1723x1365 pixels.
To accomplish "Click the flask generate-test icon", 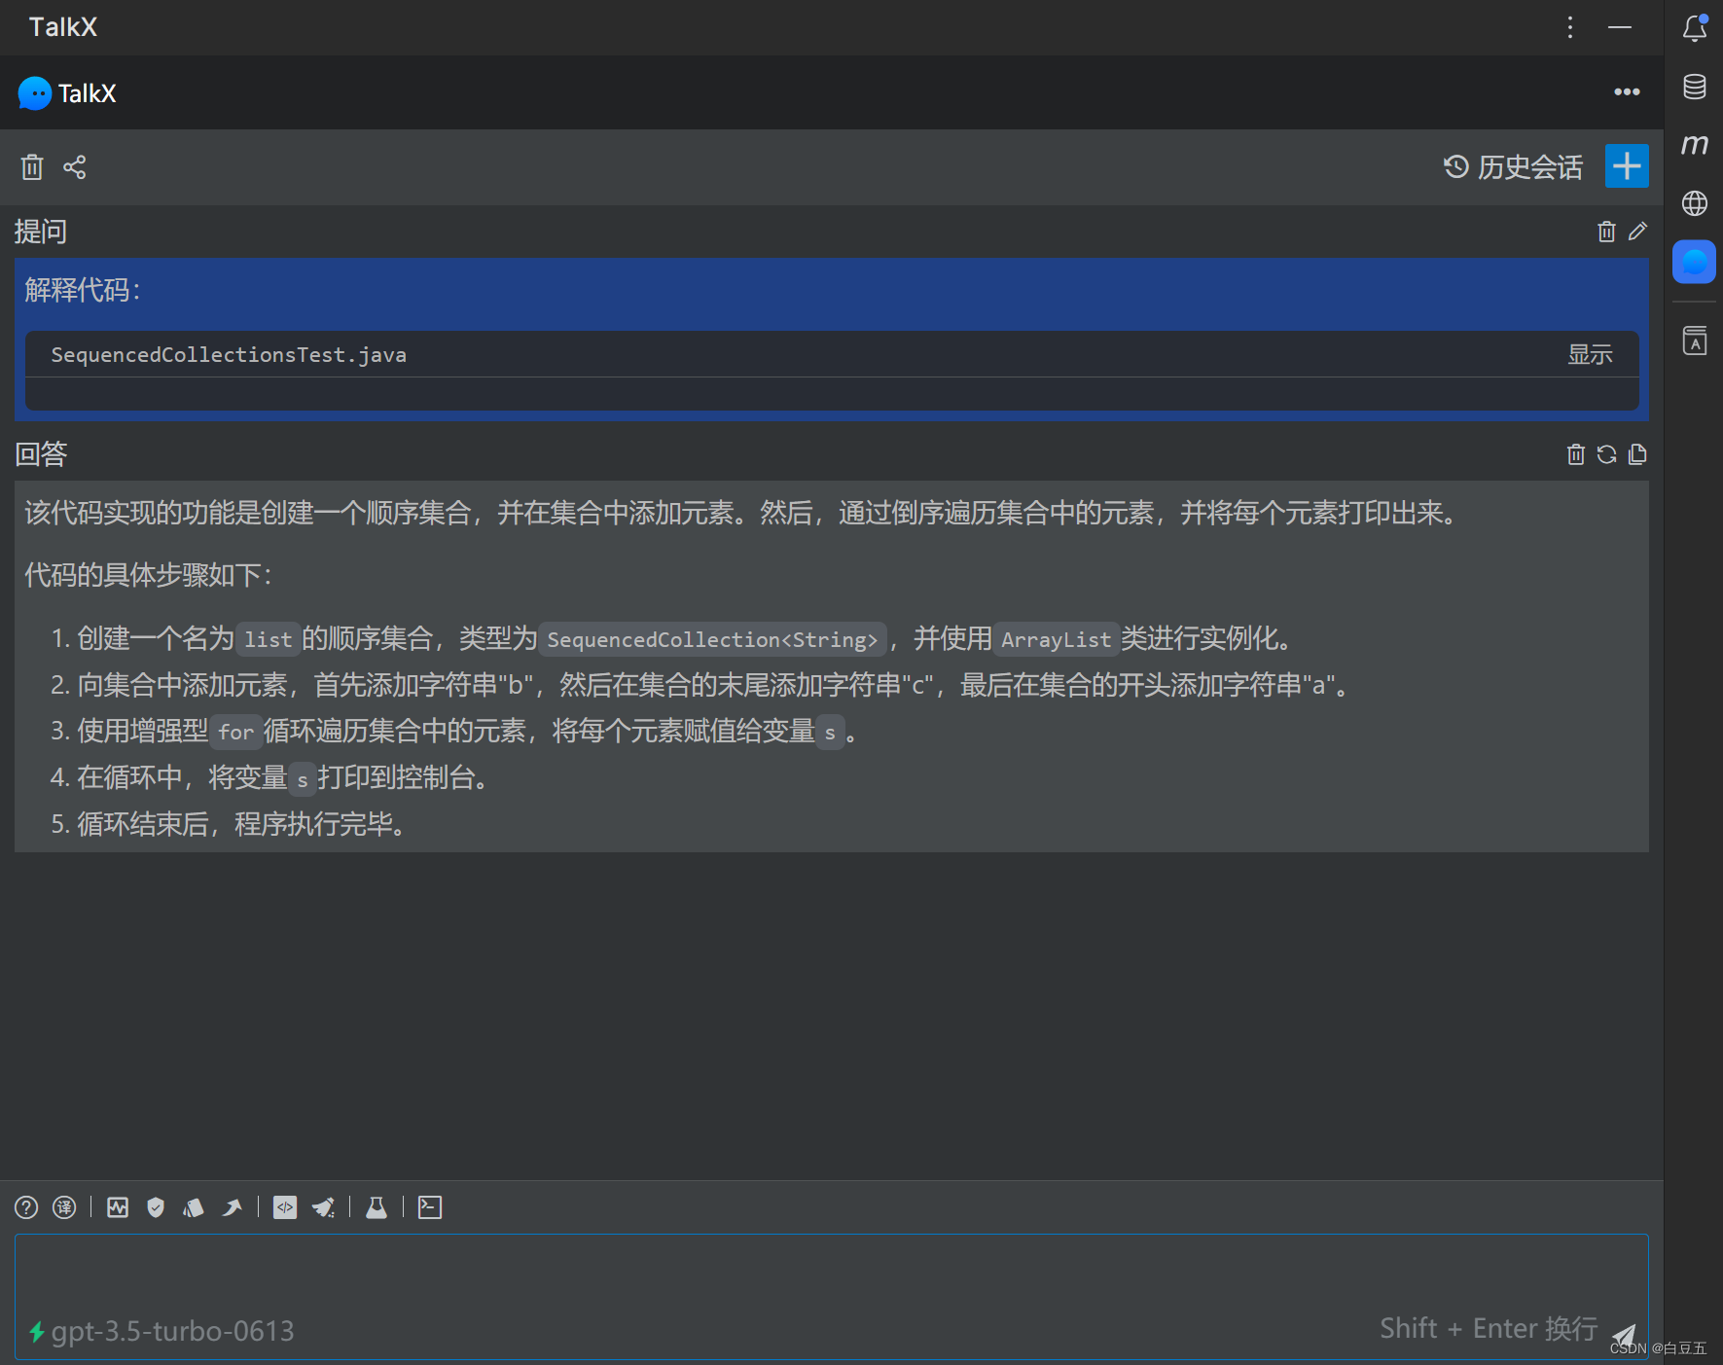I will click(x=377, y=1207).
